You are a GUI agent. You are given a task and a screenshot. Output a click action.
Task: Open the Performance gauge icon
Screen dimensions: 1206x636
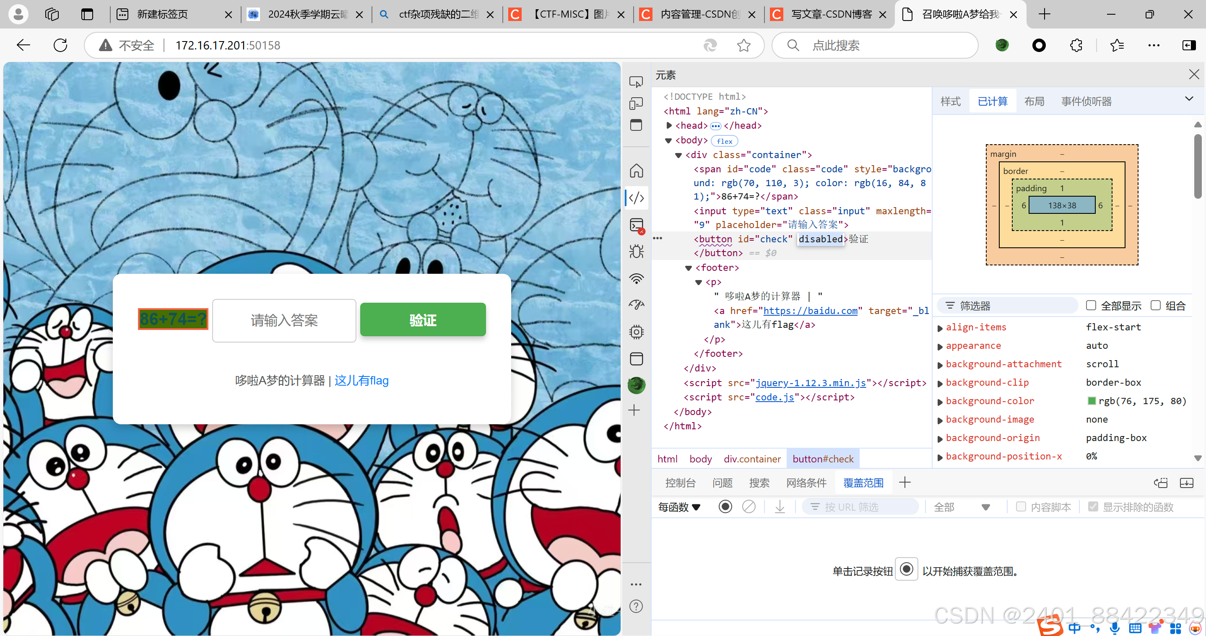636,305
